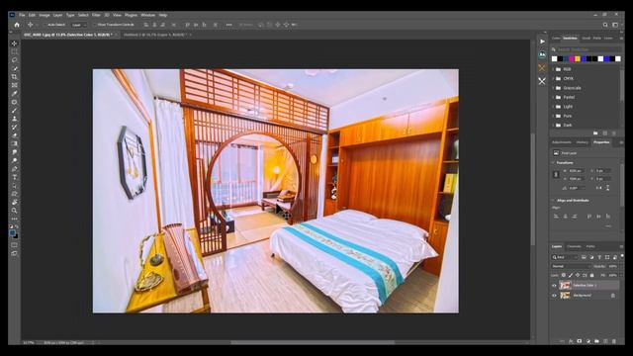Select the Crop tool
The width and height of the screenshot is (633, 356).
[x=15, y=77]
